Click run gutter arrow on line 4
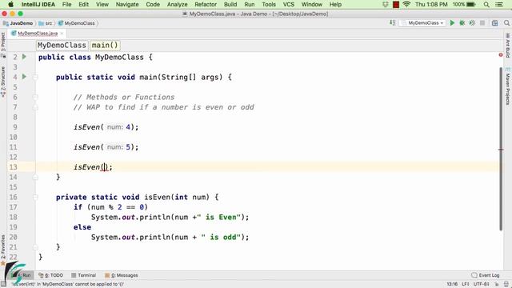The height and width of the screenshot is (288, 512). 24,77
